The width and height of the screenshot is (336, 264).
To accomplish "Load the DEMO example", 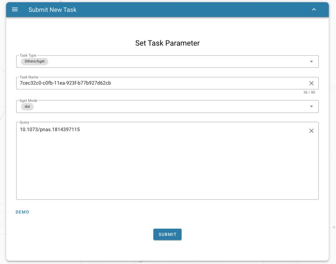I will click(22, 212).
